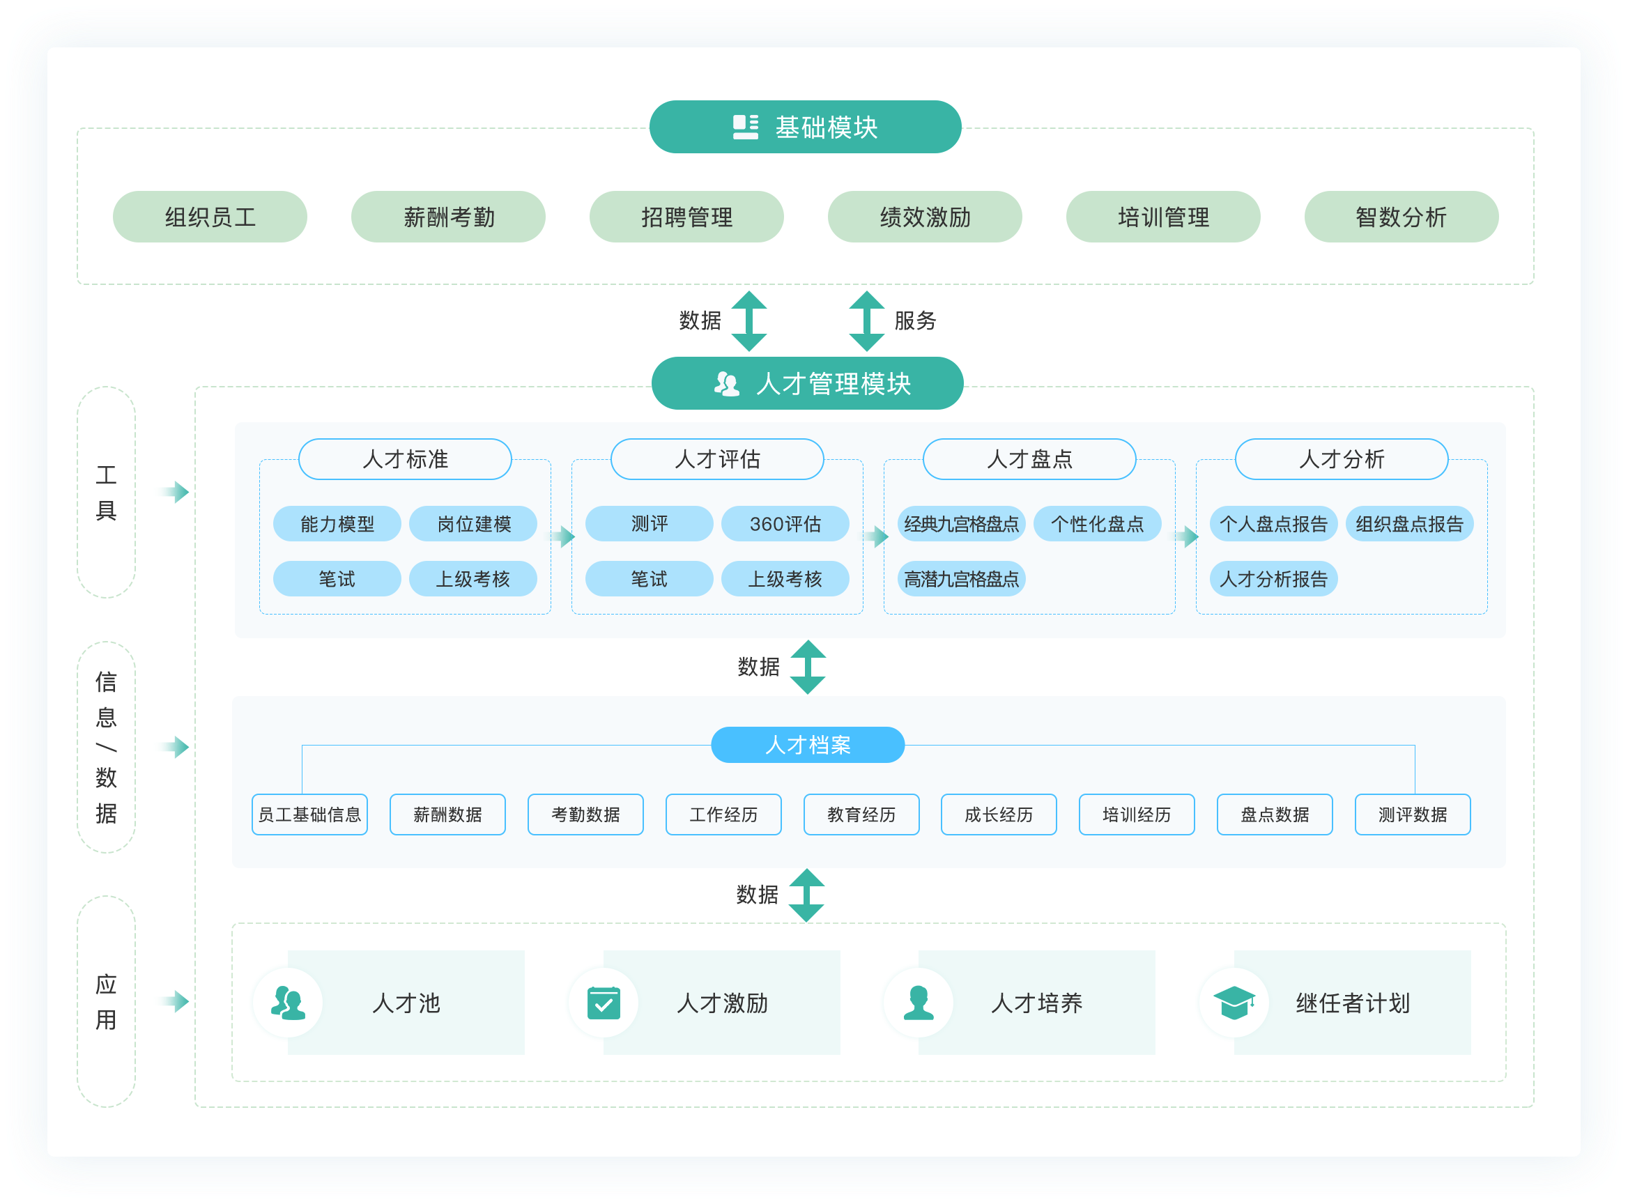Open 招聘管理 in the basic modules row
Screen dimensions: 1628x1204
(686, 216)
